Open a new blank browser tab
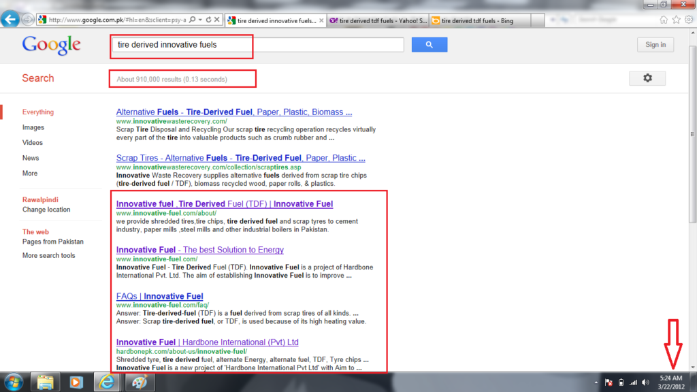Image resolution: width=697 pixels, height=392 pixels. tap(538, 20)
